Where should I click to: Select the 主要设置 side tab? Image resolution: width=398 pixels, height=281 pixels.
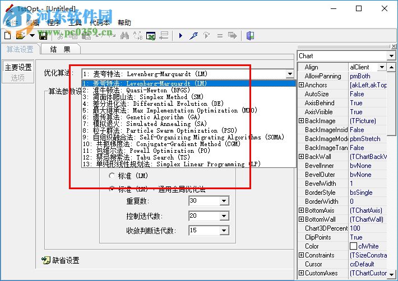(x=18, y=67)
